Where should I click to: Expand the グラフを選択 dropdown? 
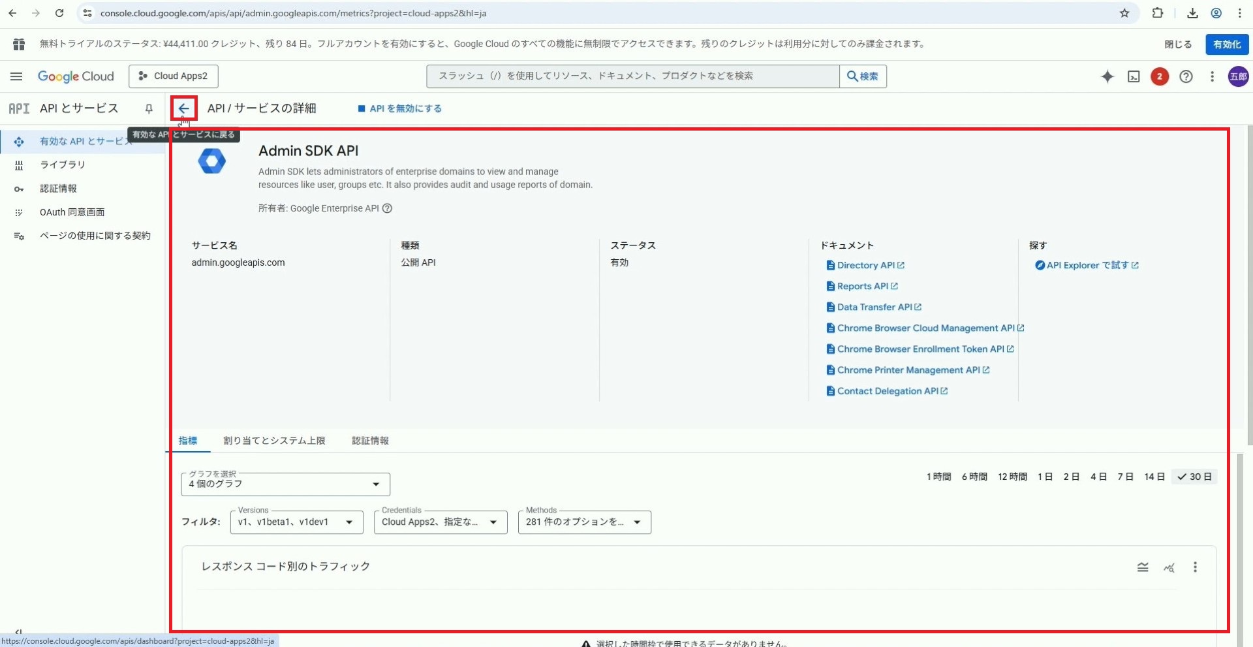[285, 484]
